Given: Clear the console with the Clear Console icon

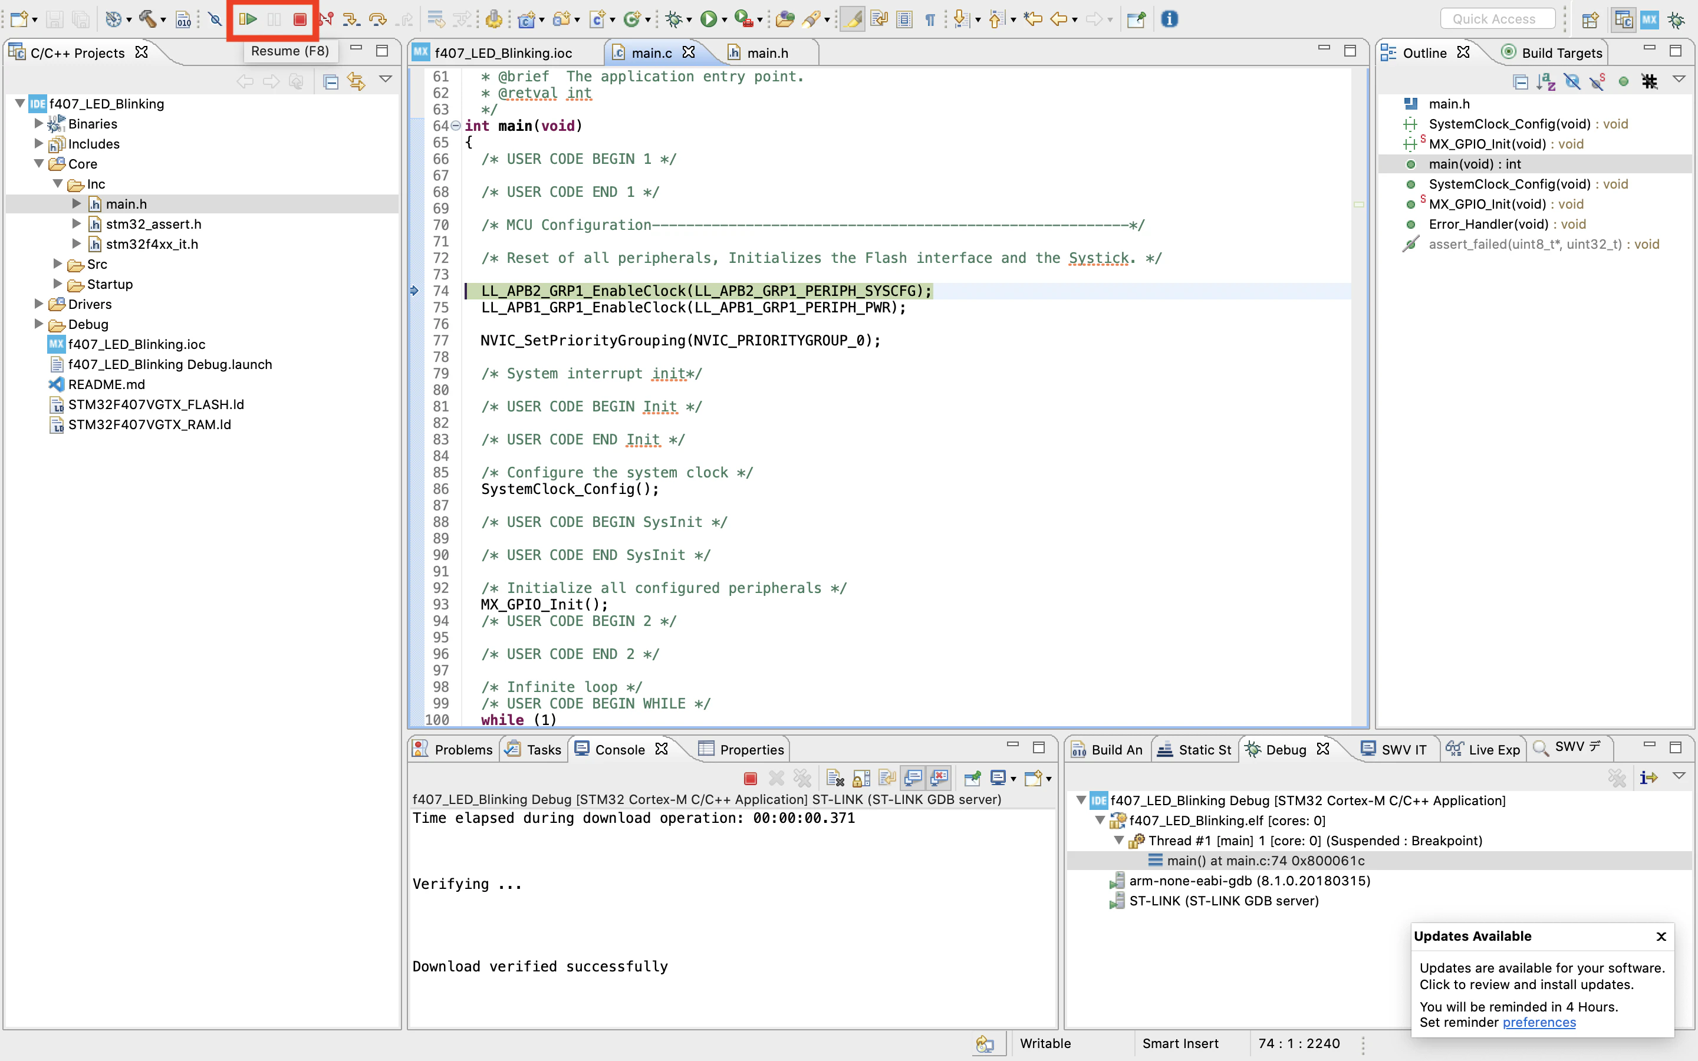Looking at the screenshot, I should click(x=834, y=777).
